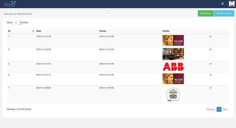Sort by the Koniec column header

[x=103, y=31]
